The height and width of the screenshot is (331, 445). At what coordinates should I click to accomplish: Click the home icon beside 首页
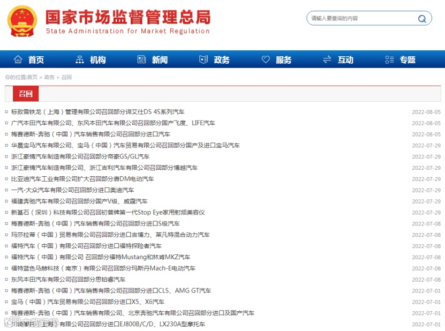point(18,59)
